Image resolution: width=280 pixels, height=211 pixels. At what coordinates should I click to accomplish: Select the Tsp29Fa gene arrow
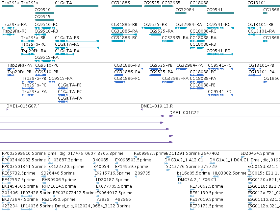click(x=8, y=6)
